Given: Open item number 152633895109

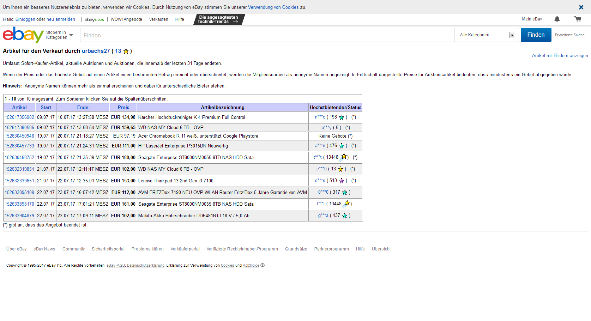Looking at the screenshot, I should coord(19,193).
